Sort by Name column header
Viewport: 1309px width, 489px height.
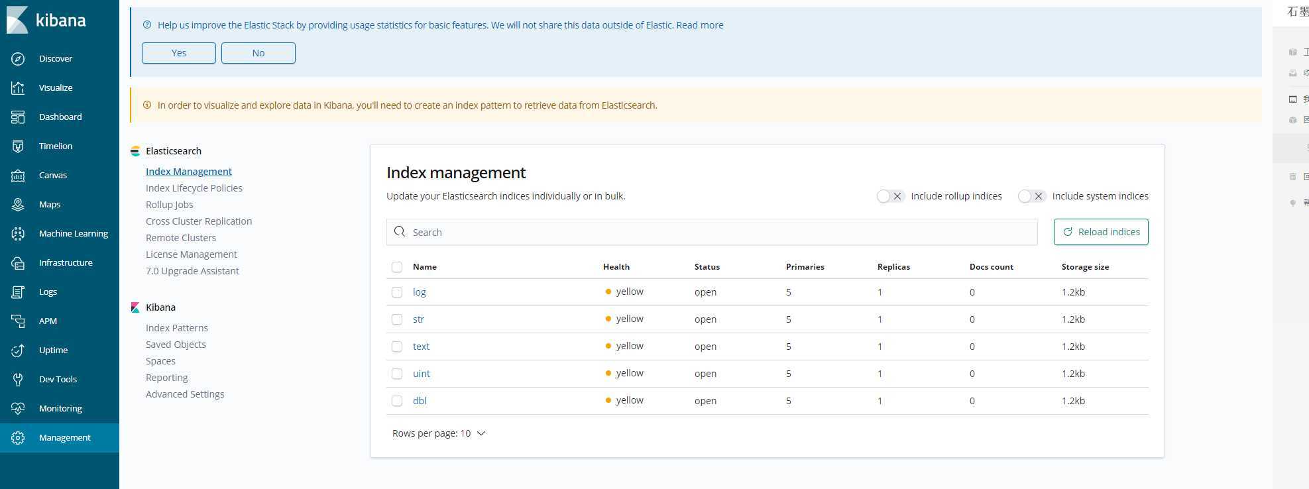click(x=425, y=267)
